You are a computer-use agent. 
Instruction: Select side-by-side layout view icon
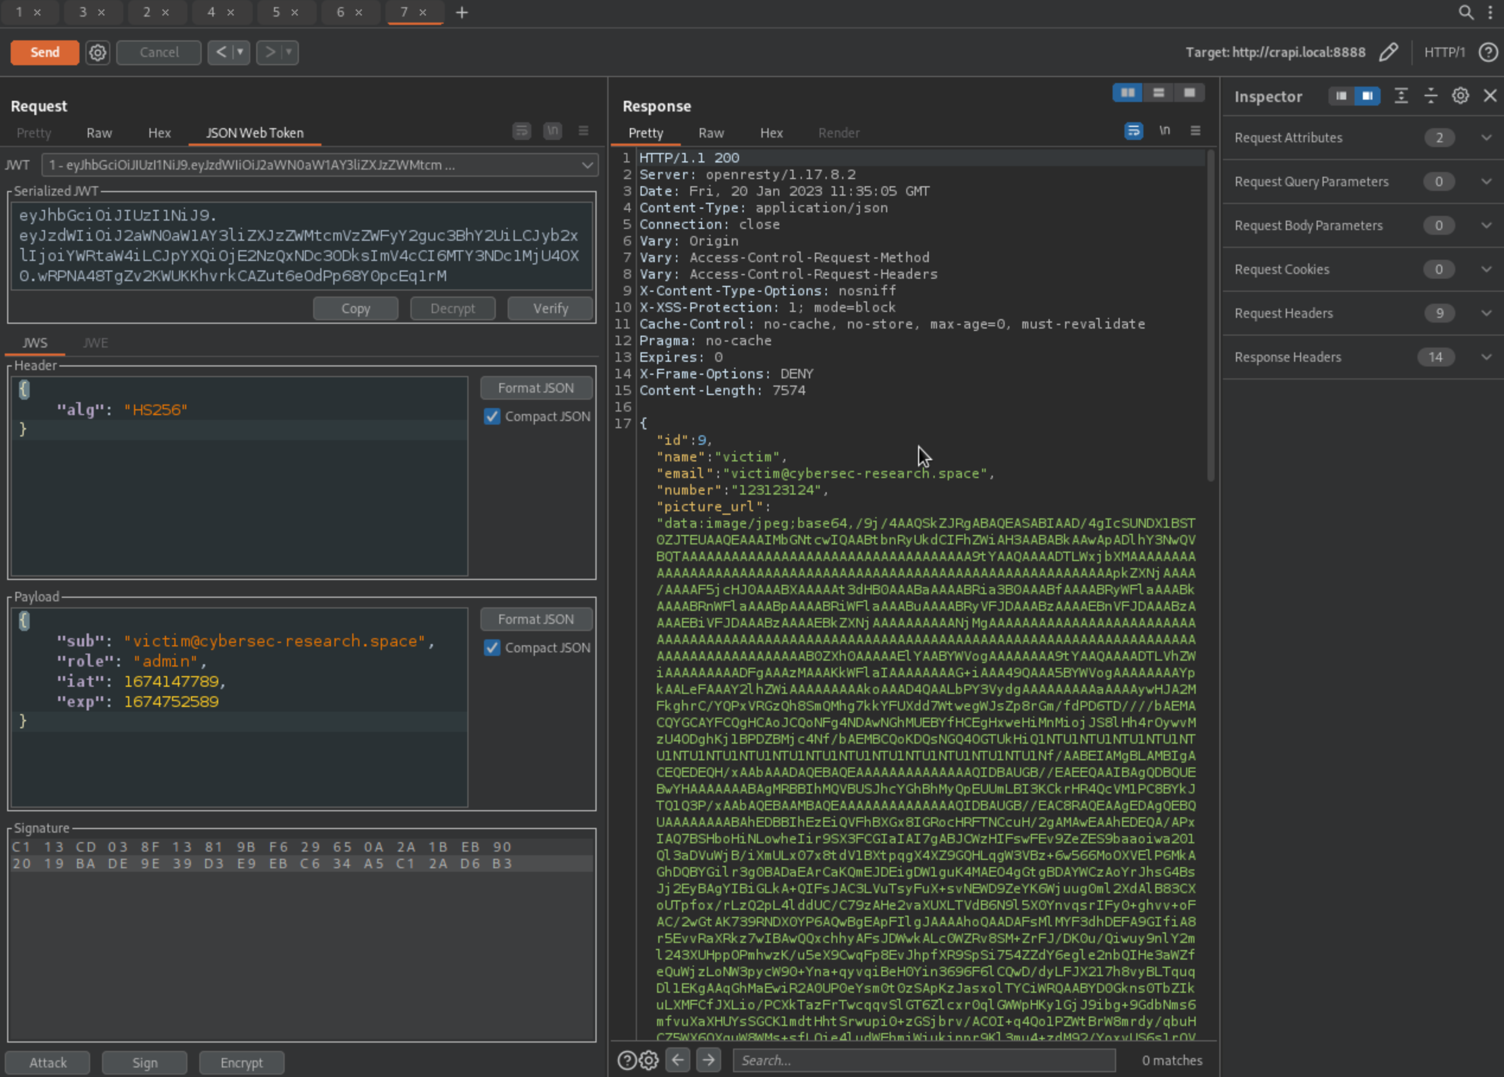1127,93
